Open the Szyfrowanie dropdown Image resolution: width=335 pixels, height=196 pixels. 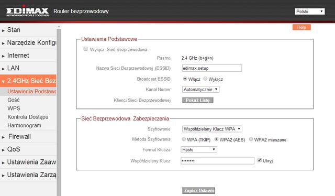tap(212, 129)
